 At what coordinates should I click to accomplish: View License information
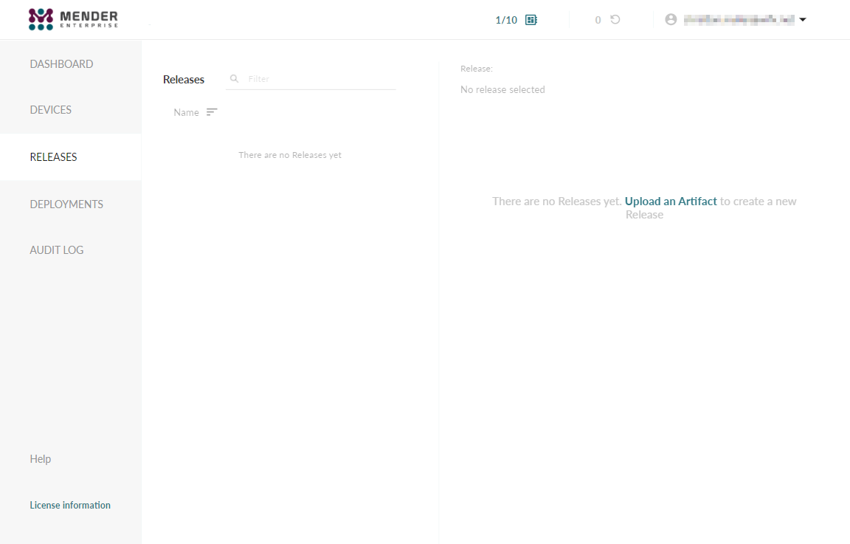(70, 505)
